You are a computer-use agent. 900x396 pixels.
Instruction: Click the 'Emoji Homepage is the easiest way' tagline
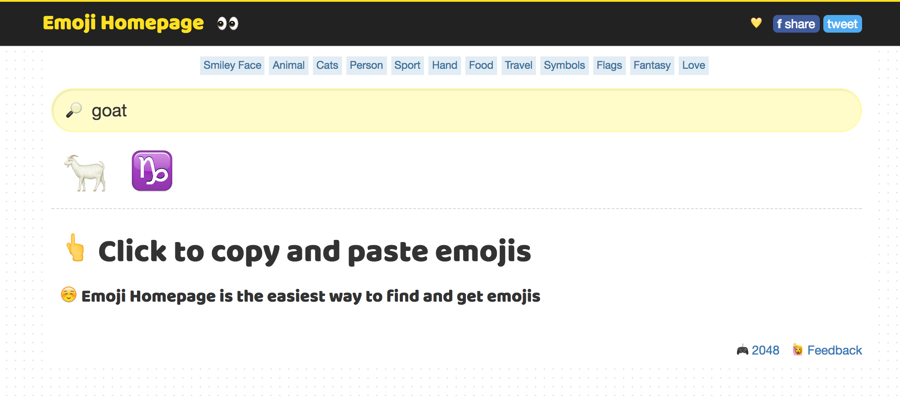311,296
